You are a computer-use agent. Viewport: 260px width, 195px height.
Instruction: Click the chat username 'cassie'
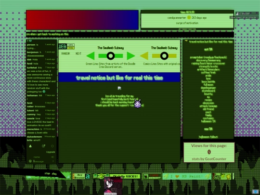(x=31, y=118)
